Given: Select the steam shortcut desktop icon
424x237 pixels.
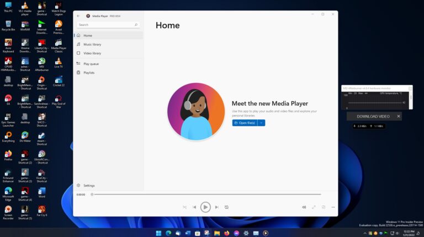Looking at the screenshot, I should pos(41,138).
